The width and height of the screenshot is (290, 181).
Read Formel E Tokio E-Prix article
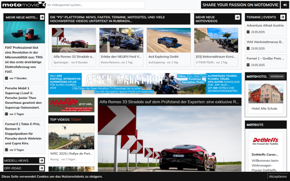point(23,134)
